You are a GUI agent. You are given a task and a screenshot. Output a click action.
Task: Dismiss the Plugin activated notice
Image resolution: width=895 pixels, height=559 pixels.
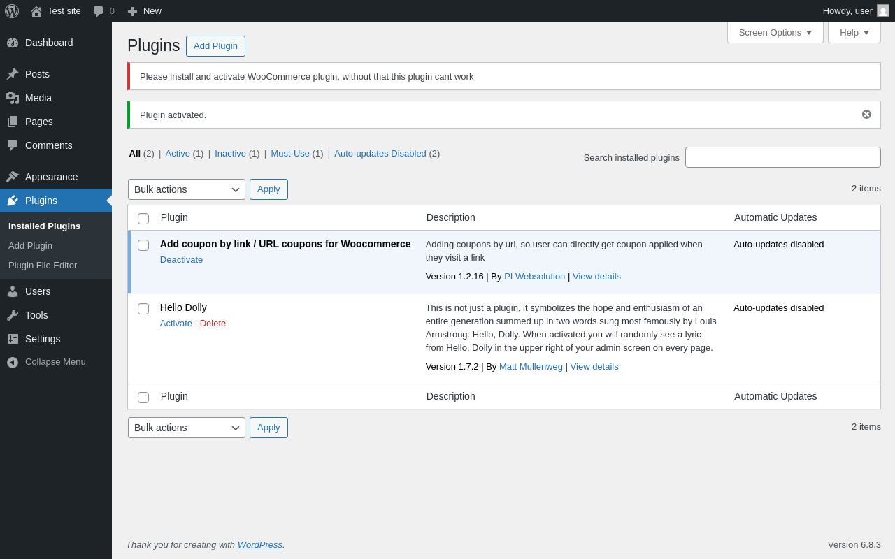[x=866, y=115]
